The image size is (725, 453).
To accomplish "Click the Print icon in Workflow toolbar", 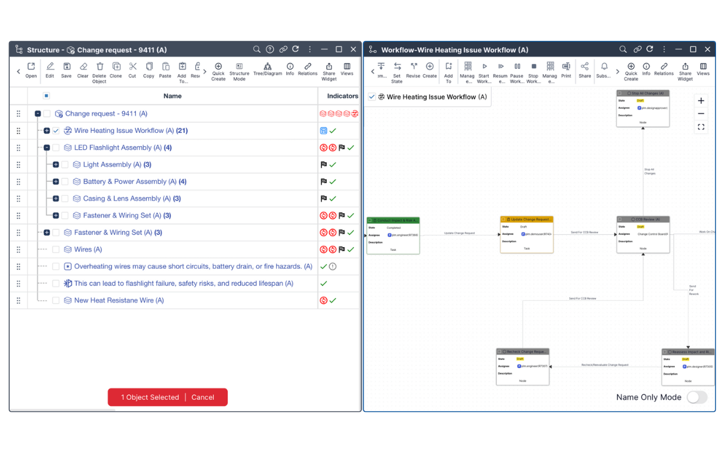I will click(x=566, y=66).
